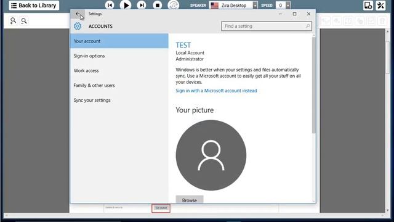Click Sign in with a Microsoft account instead
394x222 pixels.
216,91
